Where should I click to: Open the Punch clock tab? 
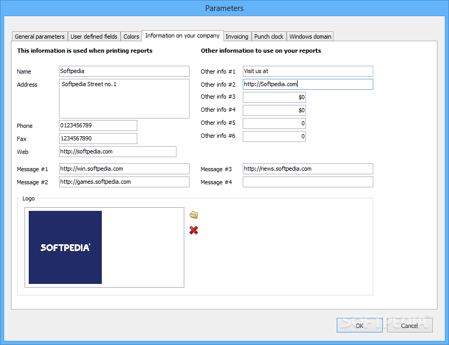268,37
